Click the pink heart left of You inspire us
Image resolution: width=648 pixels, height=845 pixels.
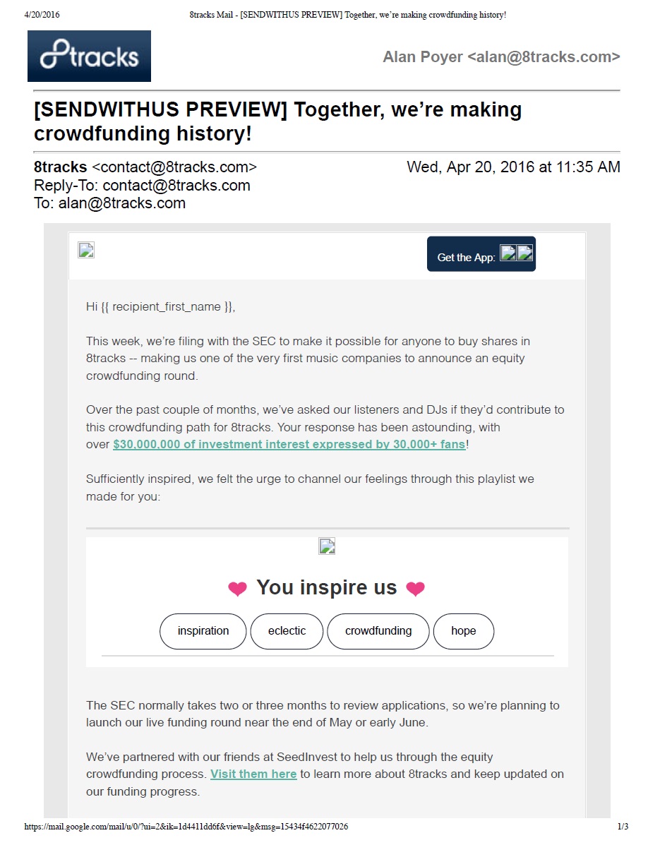[x=238, y=589]
